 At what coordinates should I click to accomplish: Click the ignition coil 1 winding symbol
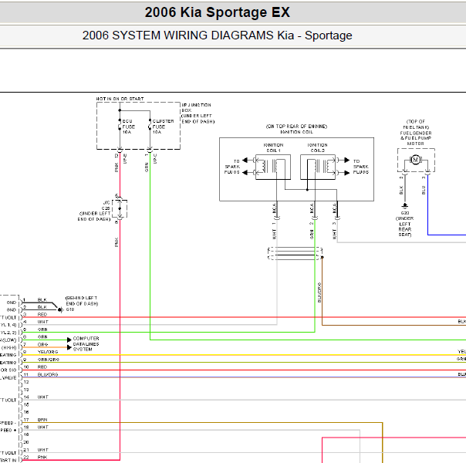click(273, 167)
